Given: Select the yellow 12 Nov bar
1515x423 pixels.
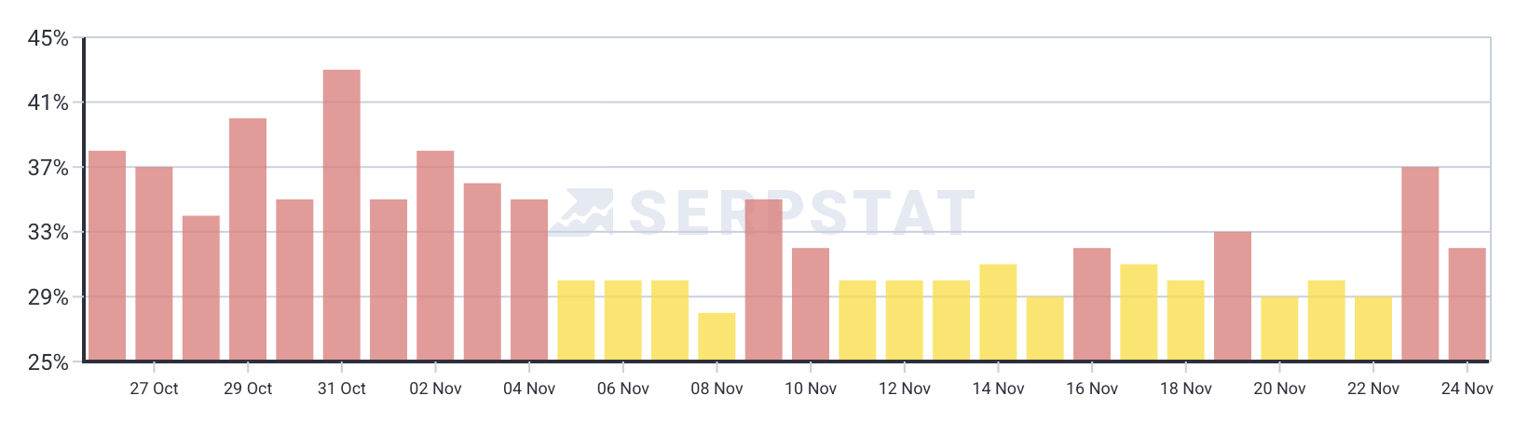Looking at the screenshot, I should [904, 320].
